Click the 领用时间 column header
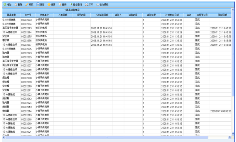This screenshot has width=236, height=142. coord(81,15)
